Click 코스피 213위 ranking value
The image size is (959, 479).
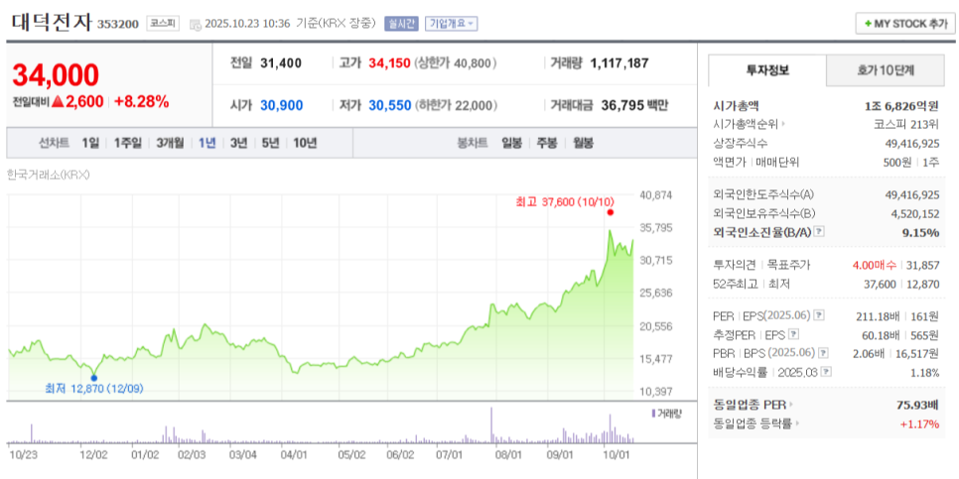906,125
